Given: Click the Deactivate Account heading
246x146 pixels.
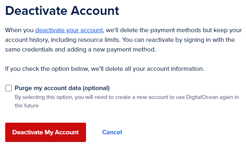Looking at the screenshot, I should click(x=62, y=11).
